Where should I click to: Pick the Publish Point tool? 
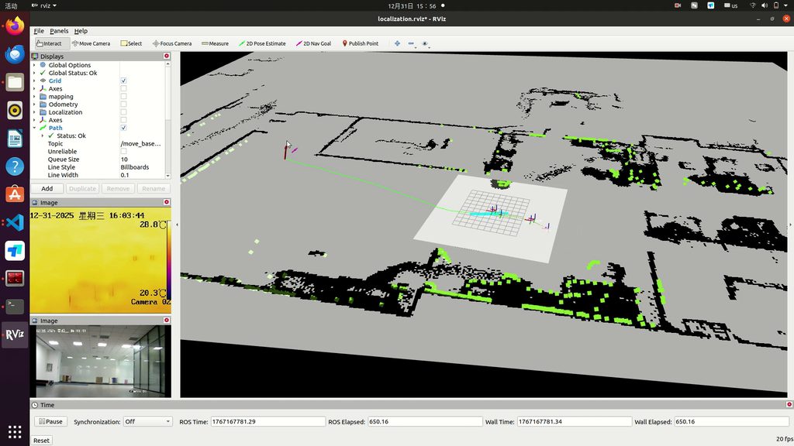[361, 43]
